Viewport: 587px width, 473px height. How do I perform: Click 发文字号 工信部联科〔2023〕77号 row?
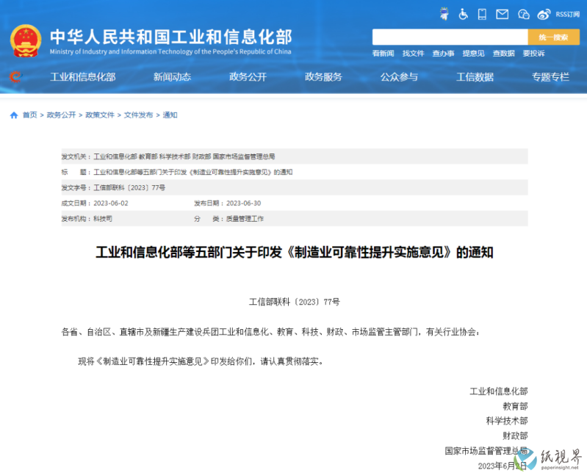pos(295,187)
